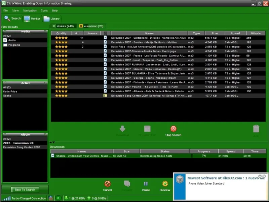Click the greyed Resume icon
The width and height of the screenshot is (269, 202).
127,183
